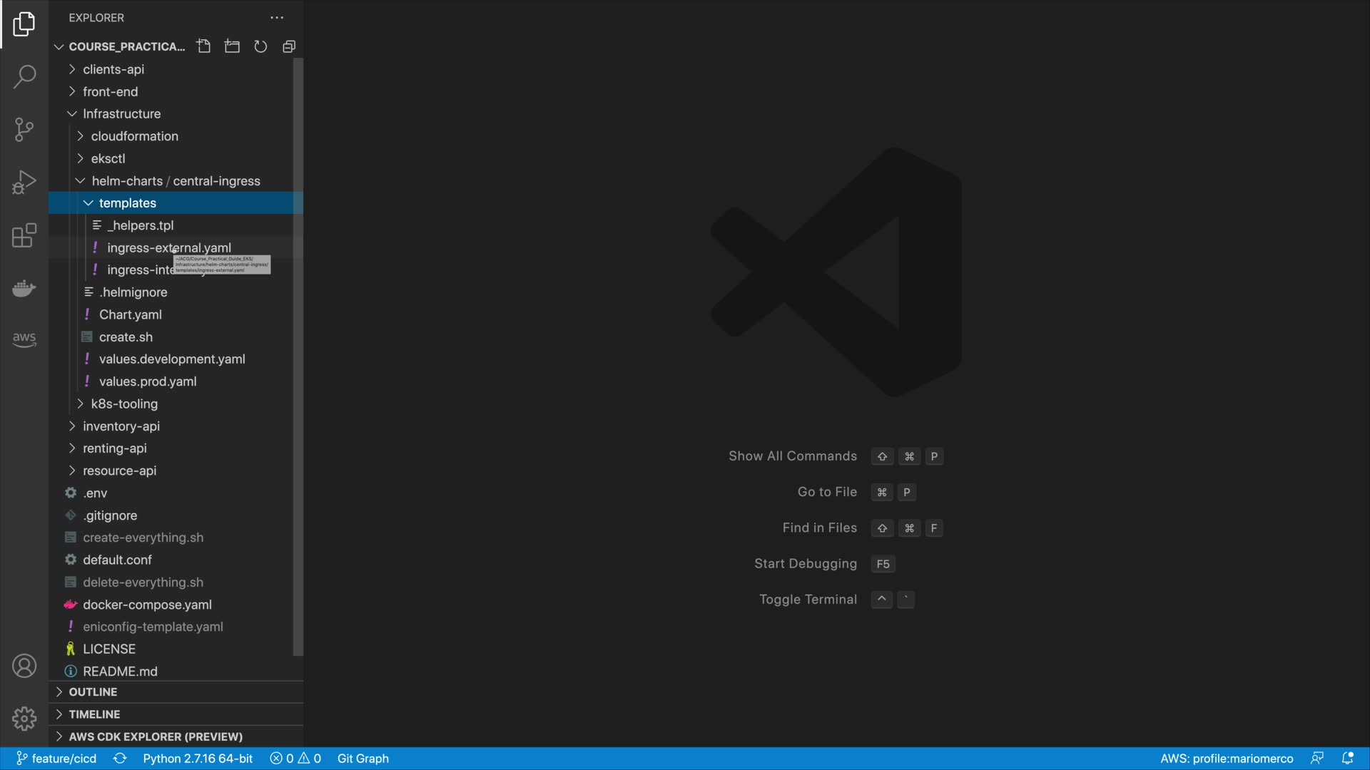Viewport: 1370px width, 770px height.
Task: Open Git Graph from status bar
Action: tap(362, 759)
